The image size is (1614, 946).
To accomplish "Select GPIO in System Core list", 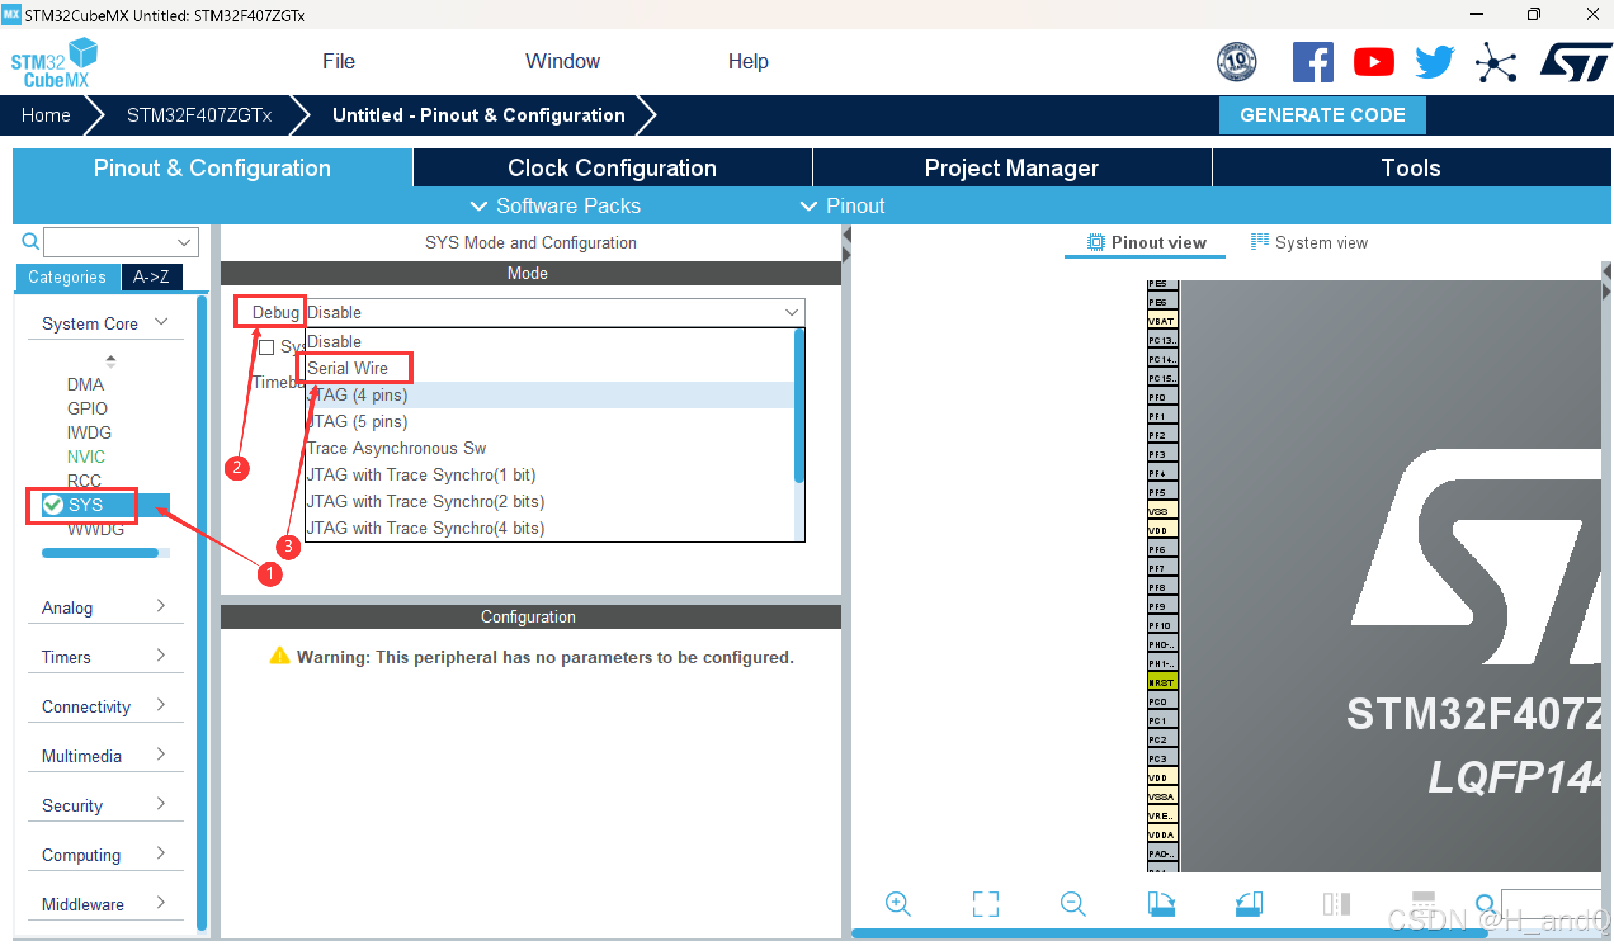I will point(87,408).
